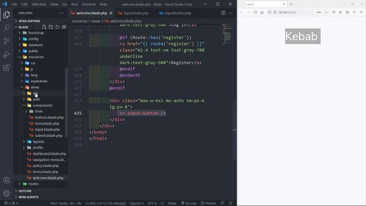Open the notifications bell in the status bar
The image size is (366, 206).
click(230, 203)
